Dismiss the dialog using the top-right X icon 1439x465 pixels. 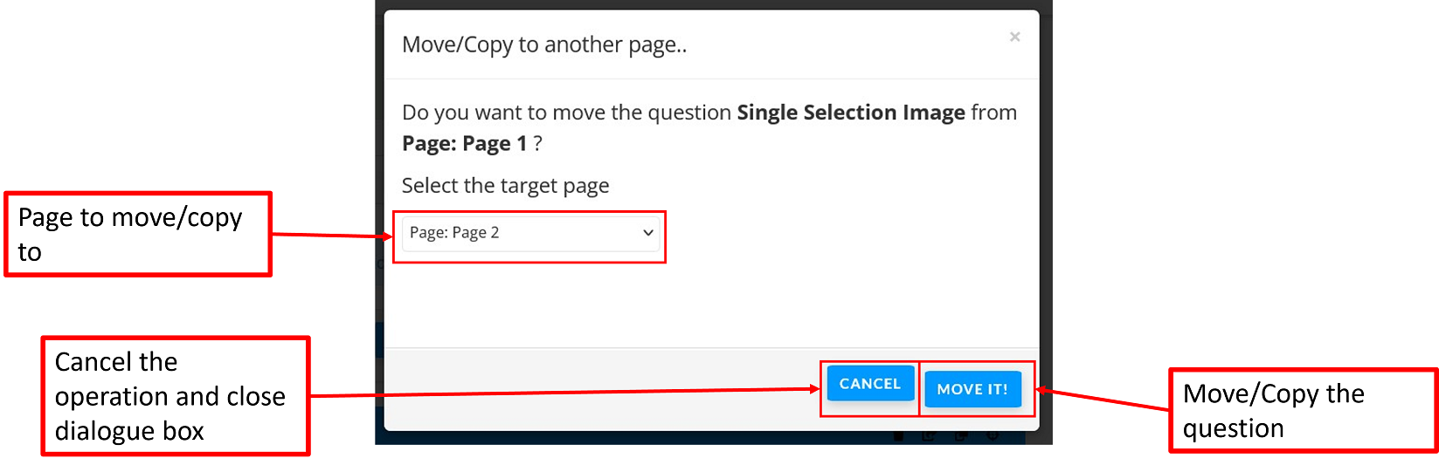coord(1014,37)
